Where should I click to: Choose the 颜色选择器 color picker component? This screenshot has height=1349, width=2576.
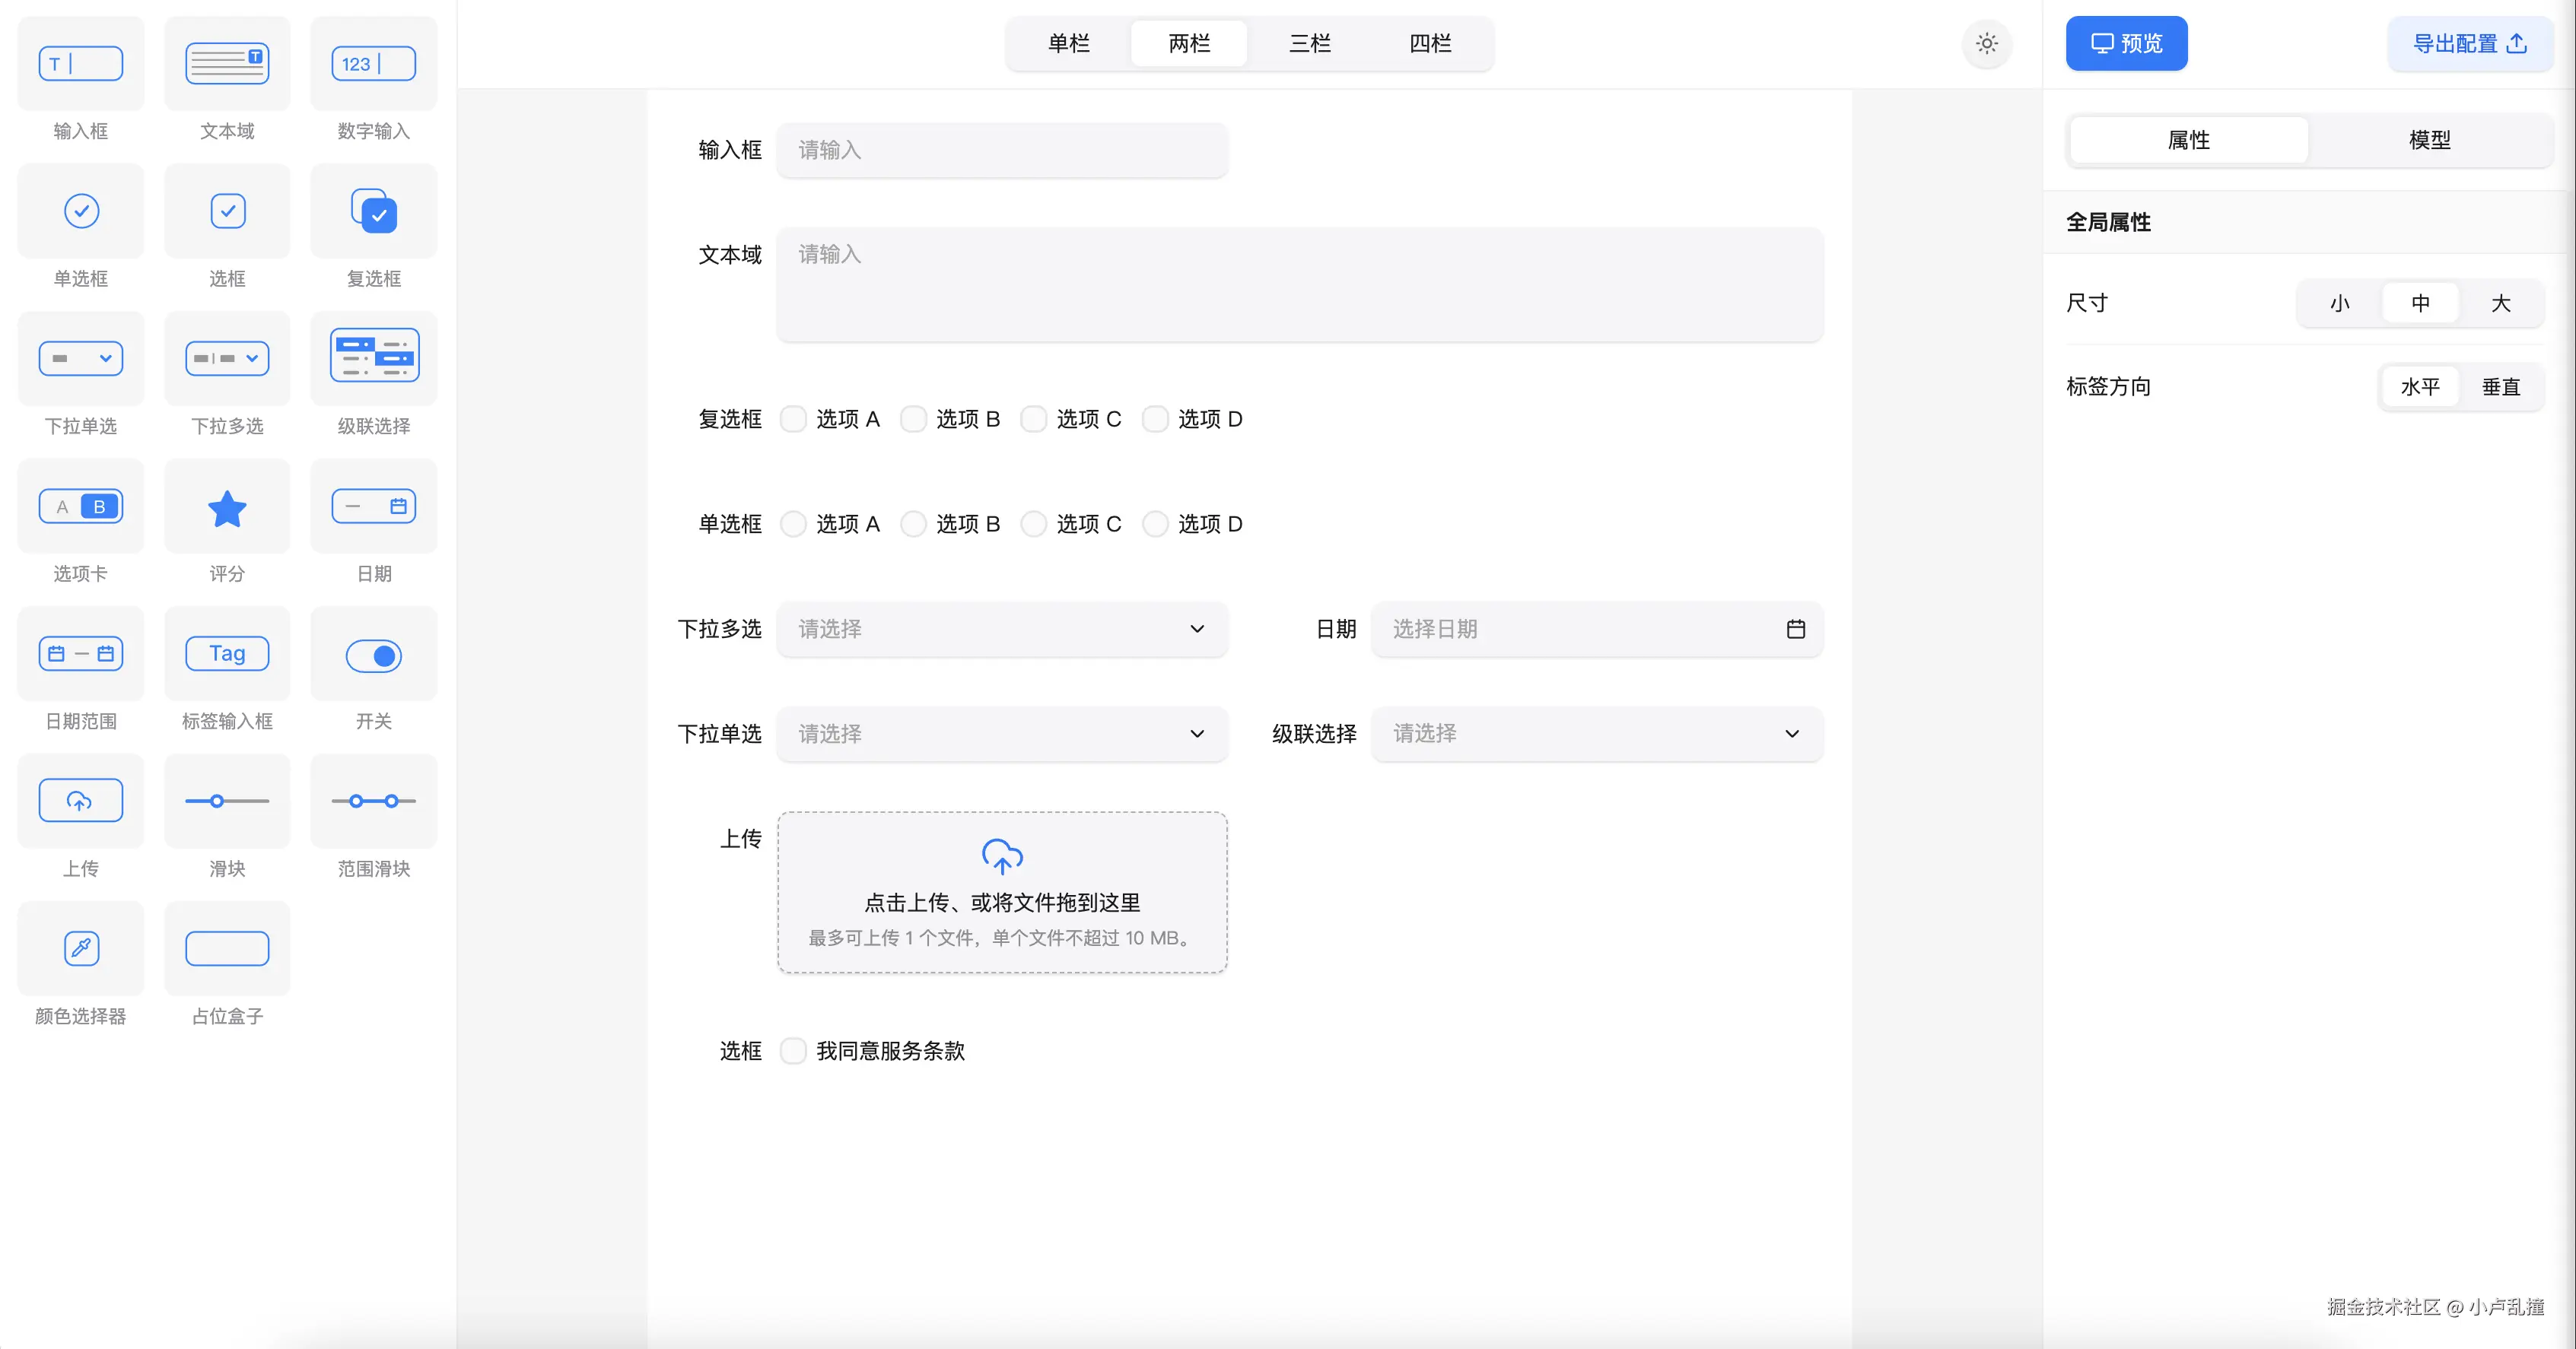[x=81, y=948]
